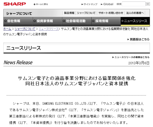This screenshot has width=153, height=127.
Task: Click the bullet icon on 採用情報 tab
Action: click(x=93, y=21)
